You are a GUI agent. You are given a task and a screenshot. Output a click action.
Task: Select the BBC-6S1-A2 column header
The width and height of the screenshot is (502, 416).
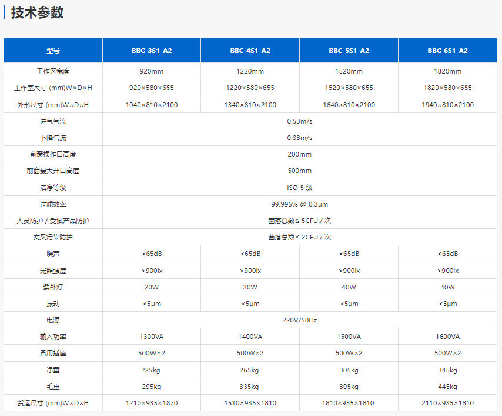click(447, 51)
